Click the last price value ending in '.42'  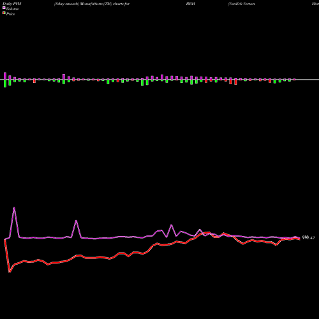[x=308, y=238]
